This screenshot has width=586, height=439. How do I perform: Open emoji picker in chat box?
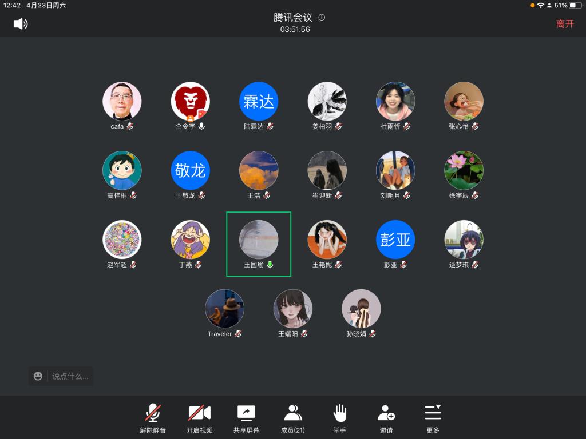[x=38, y=376]
